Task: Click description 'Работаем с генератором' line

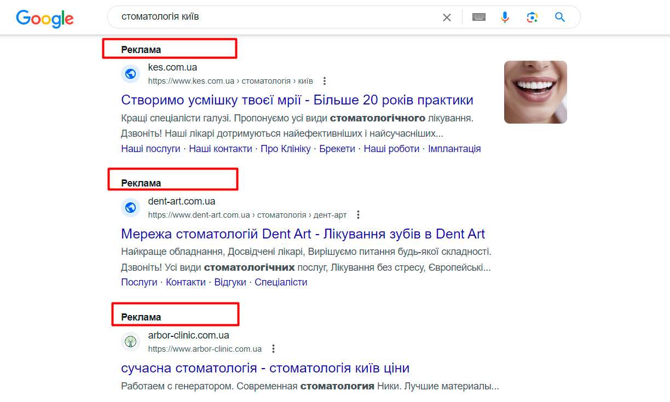Action: (310, 386)
